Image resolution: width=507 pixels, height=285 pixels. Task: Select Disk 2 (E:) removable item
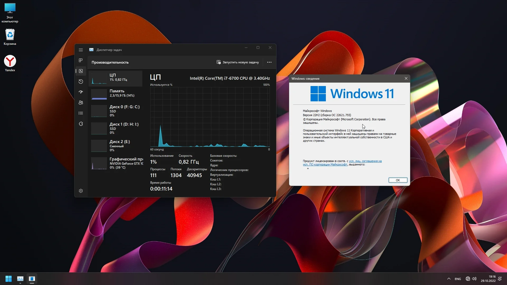(x=116, y=146)
